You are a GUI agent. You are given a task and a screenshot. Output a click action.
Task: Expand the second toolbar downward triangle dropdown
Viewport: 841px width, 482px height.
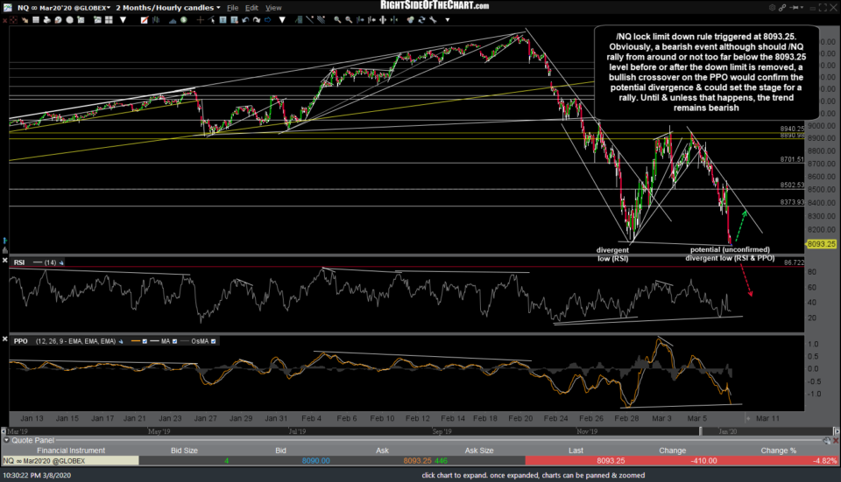tap(282, 20)
